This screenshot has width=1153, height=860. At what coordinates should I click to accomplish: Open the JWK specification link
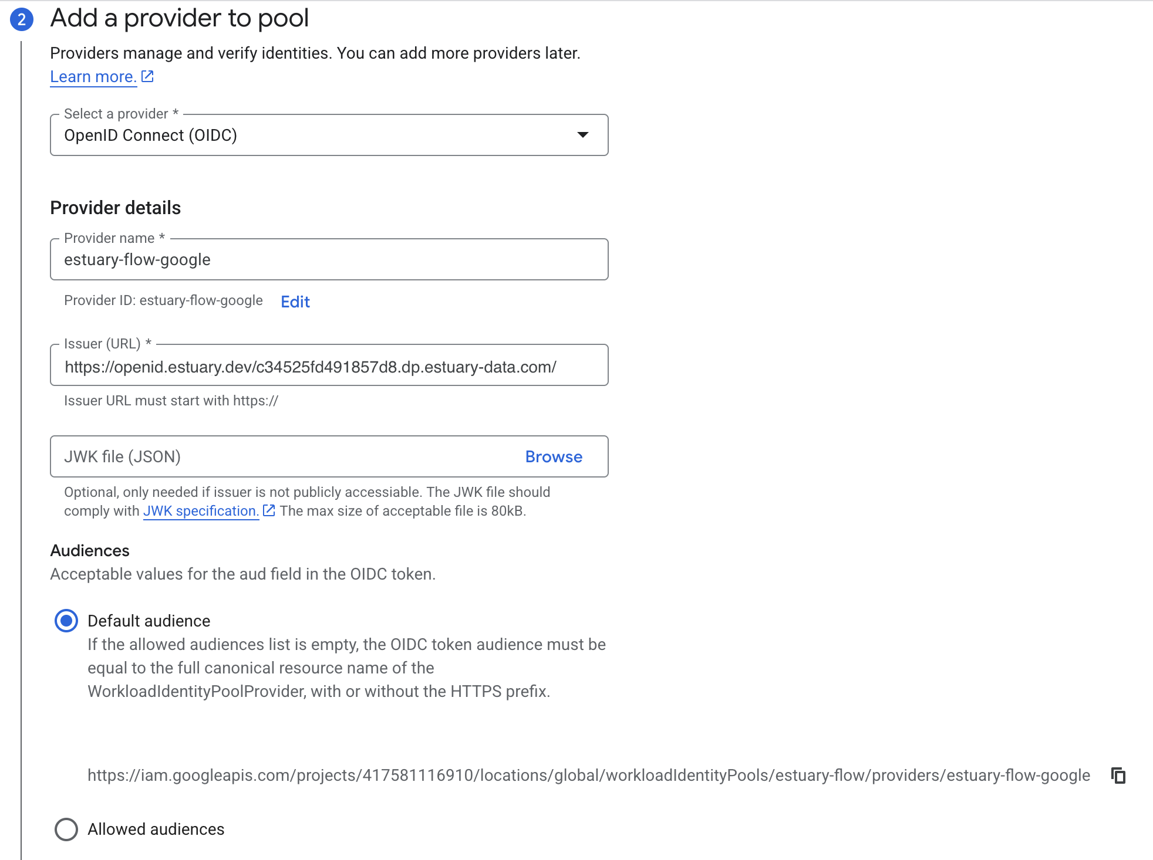tap(200, 510)
